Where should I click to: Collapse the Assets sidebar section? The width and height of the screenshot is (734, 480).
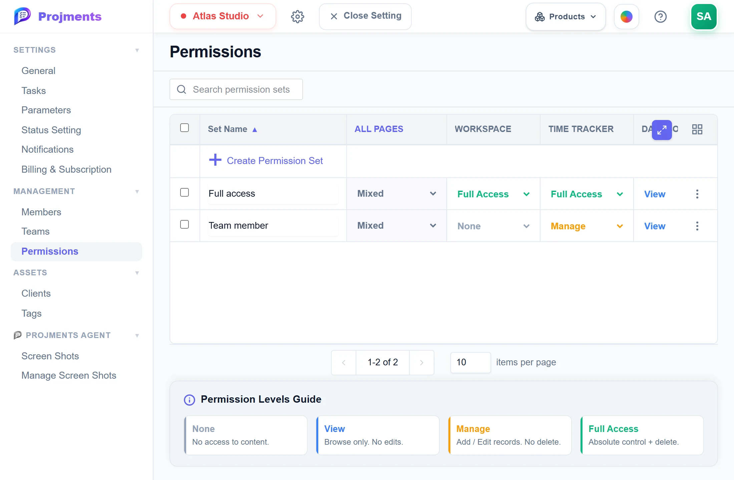coord(137,273)
